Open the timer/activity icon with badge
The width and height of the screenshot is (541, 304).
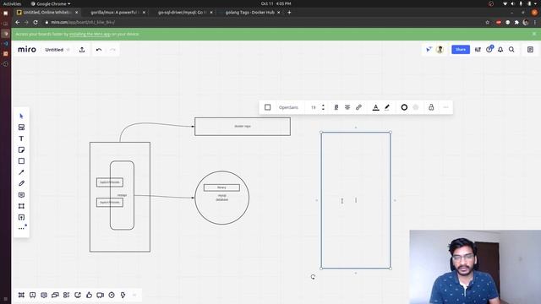pos(489,49)
